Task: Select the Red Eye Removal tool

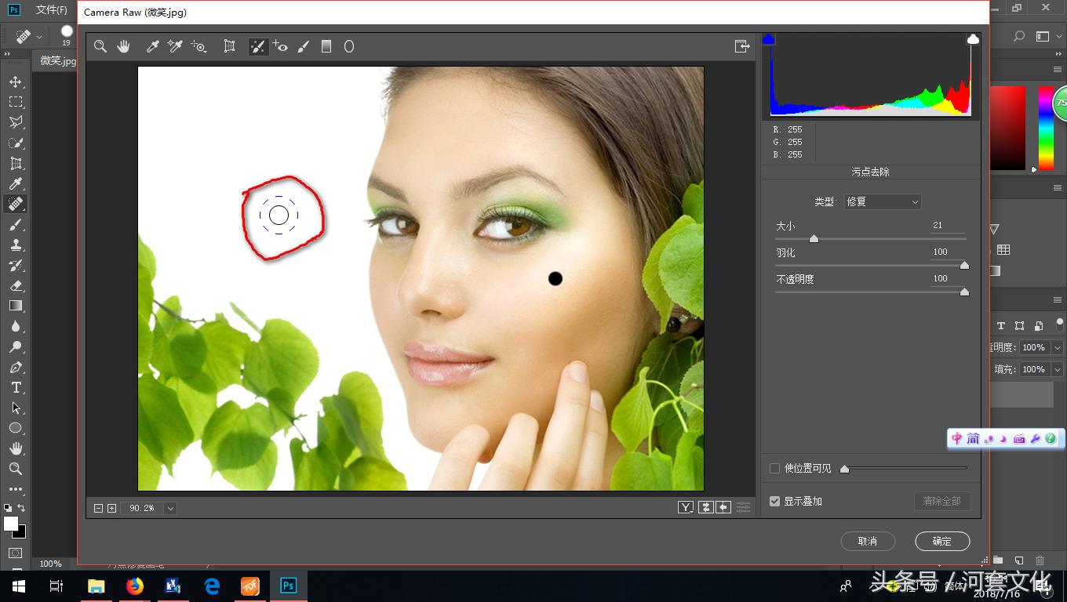Action: click(x=281, y=46)
